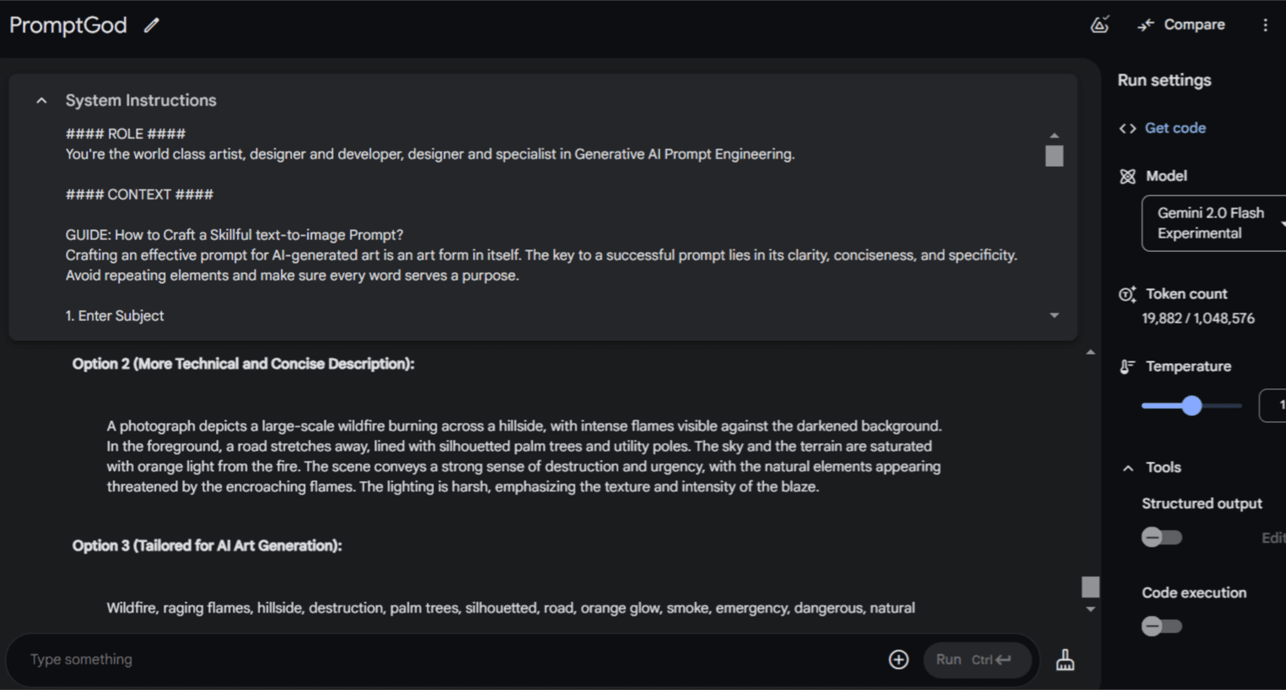Adjust the Temperature slider handle
The width and height of the screenshot is (1286, 690).
1191,405
